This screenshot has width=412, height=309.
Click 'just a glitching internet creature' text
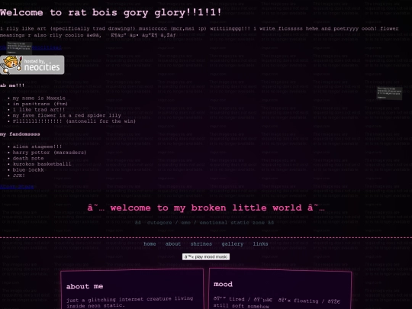tap(130, 302)
